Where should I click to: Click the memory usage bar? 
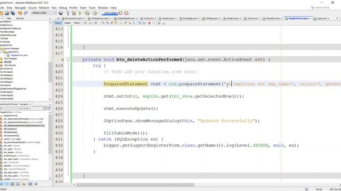110,13
